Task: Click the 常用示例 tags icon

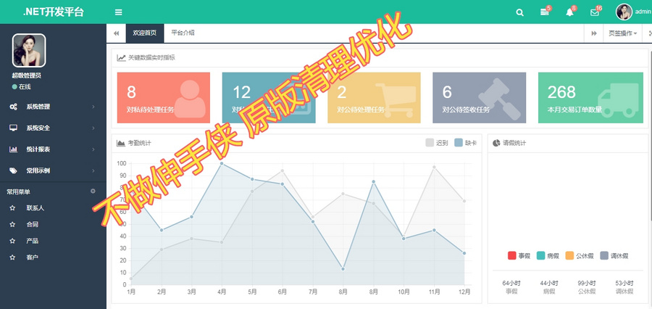Action: pos(13,170)
